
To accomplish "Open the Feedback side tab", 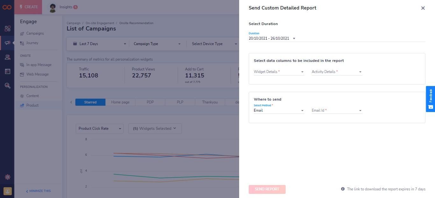I will tap(431, 99).
